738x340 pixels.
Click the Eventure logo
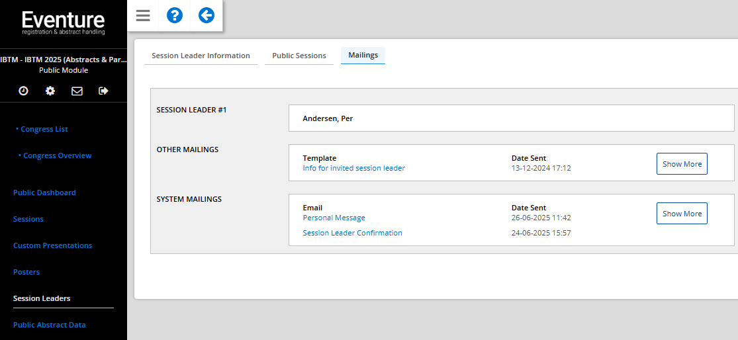point(64,22)
